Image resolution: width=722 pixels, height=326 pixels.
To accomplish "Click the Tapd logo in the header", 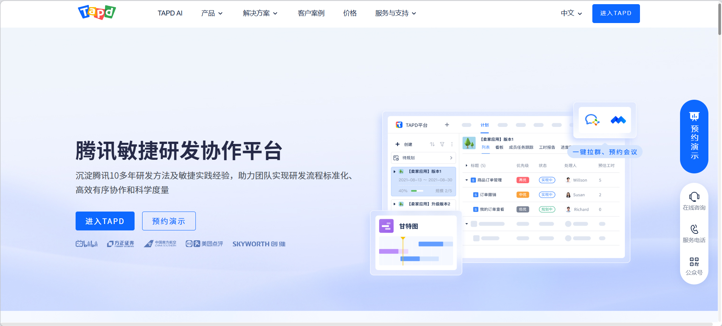I will (97, 12).
